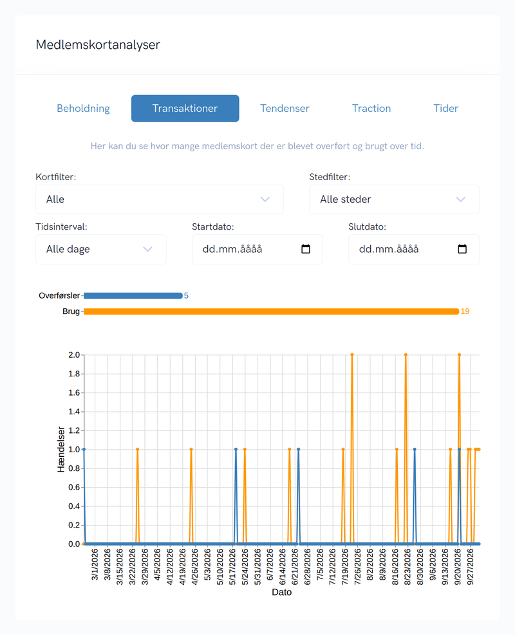Open the Stedfilter dropdown Alle steder

394,199
